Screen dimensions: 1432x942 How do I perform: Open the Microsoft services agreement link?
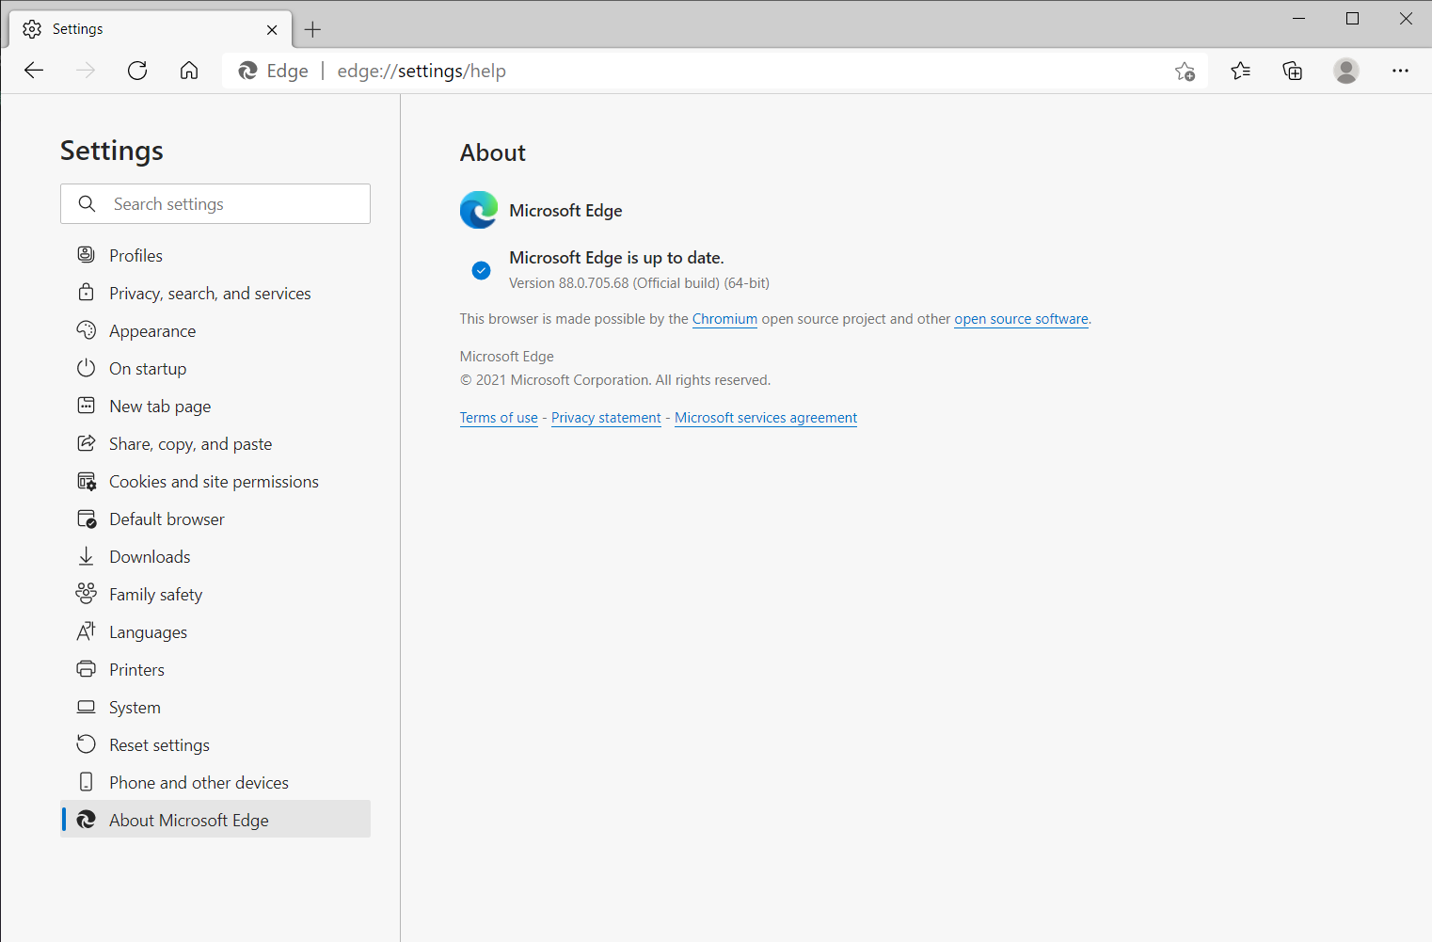point(766,418)
